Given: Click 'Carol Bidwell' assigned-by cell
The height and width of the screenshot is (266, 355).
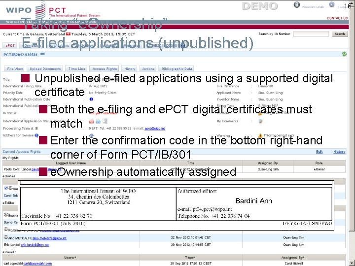Looking at the screenshot, I should click(x=293, y=264).
